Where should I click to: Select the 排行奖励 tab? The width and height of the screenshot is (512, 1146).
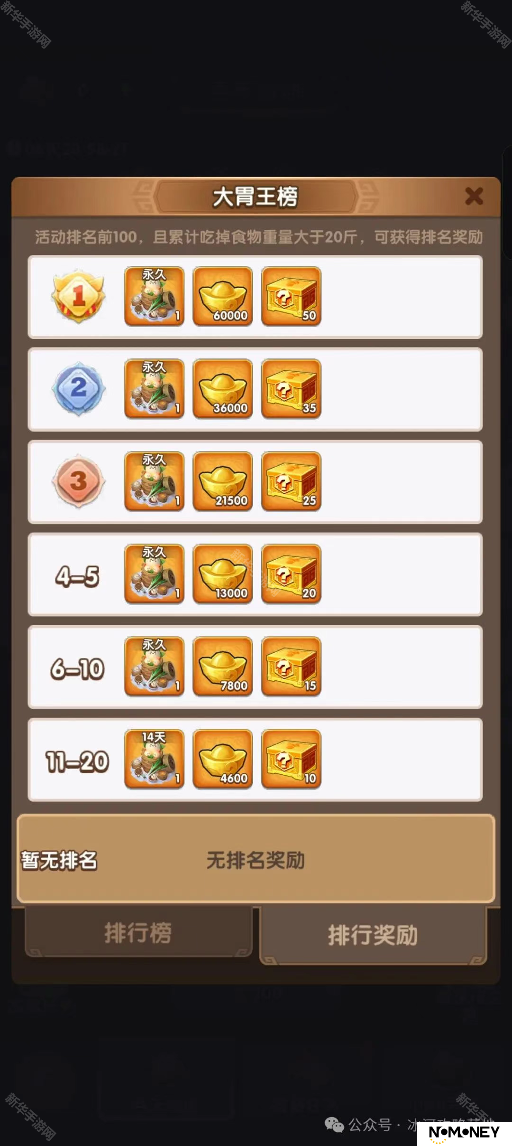coord(373,935)
